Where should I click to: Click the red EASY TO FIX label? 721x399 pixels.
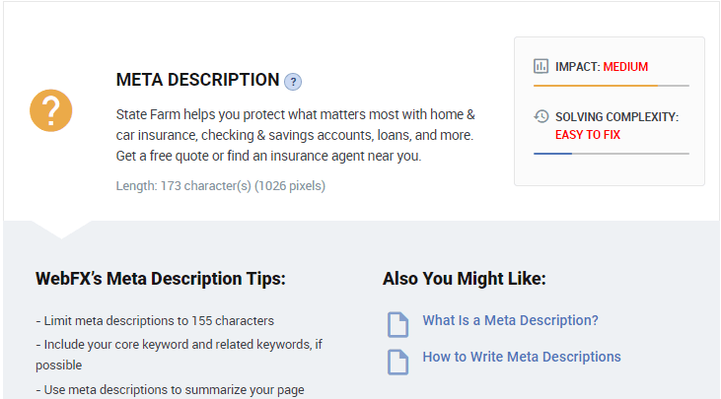point(588,135)
